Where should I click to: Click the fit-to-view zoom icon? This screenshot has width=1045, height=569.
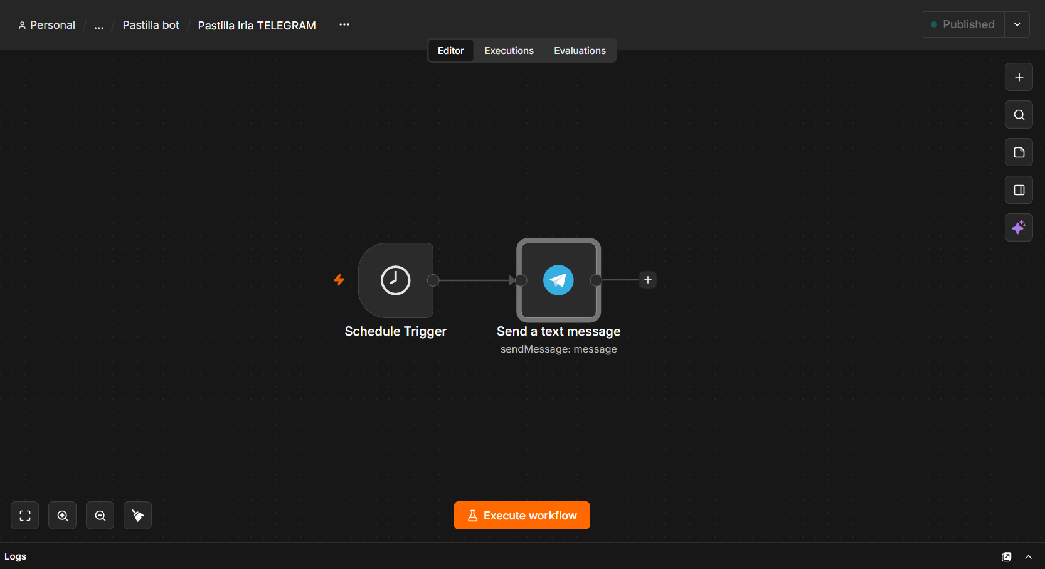point(25,516)
